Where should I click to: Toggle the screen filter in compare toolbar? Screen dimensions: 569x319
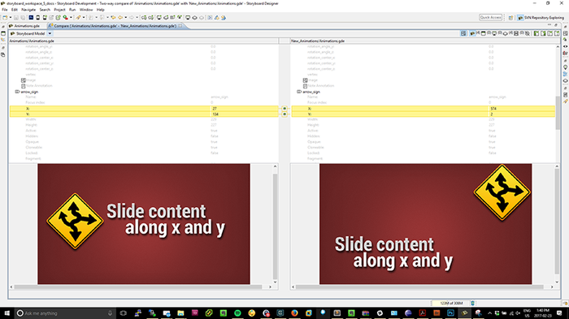coord(484,33)
